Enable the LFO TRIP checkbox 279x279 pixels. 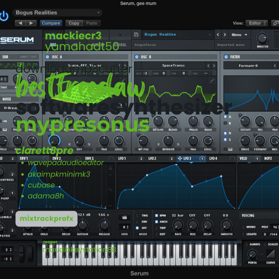coord(157,228)
